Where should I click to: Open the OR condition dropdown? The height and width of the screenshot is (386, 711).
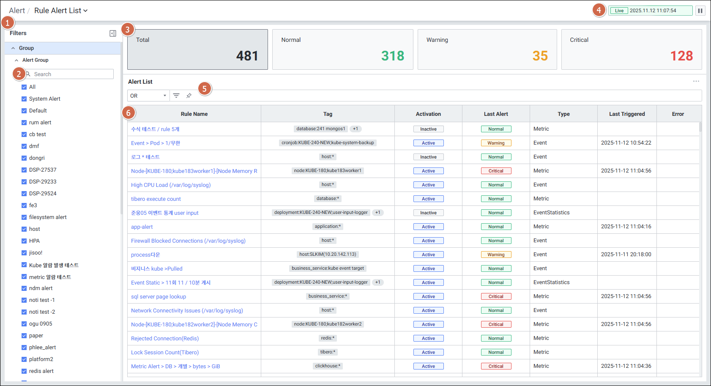tap(148, 96)
